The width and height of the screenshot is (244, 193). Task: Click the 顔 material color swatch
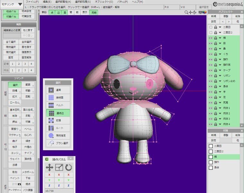[x=211, y=157]
